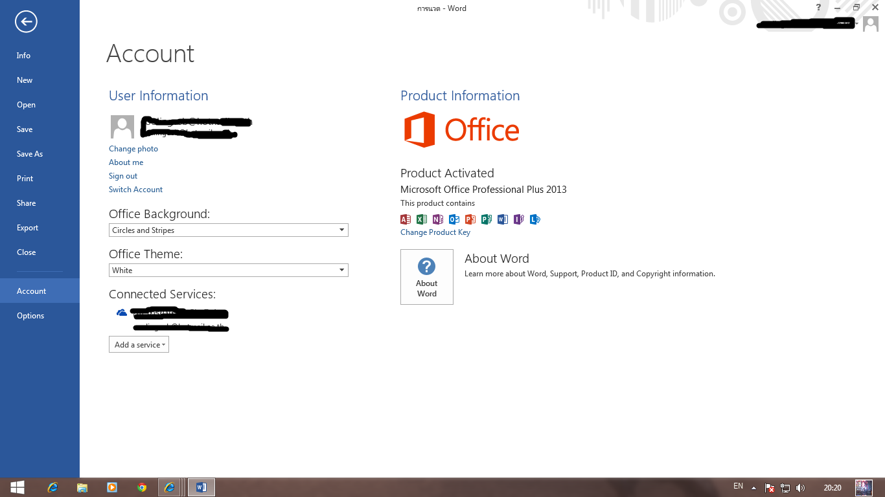Click the InfoPath product icon
The height and width of the screenshot is (497, 885).
[x=519, y=219]
